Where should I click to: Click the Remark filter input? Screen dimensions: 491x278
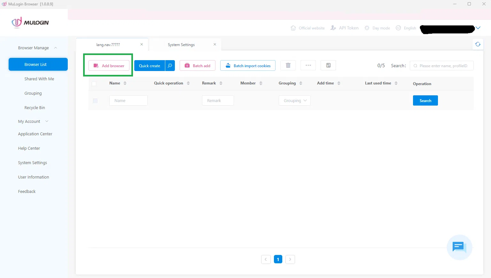(x=218, y=100)
